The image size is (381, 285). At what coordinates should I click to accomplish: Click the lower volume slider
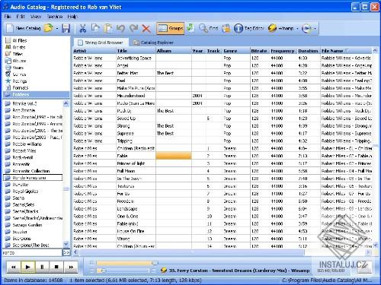pyautogui.click(x=123, y=271)
